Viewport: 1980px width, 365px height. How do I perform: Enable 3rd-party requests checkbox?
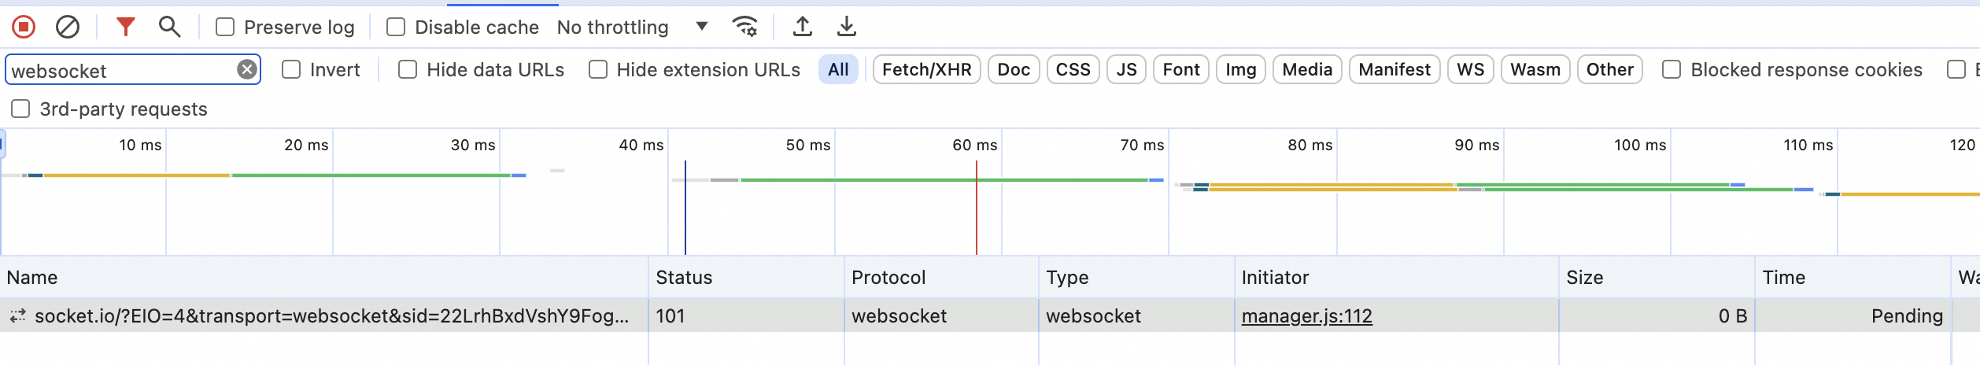pyautogui.click(x=21, y=109)
